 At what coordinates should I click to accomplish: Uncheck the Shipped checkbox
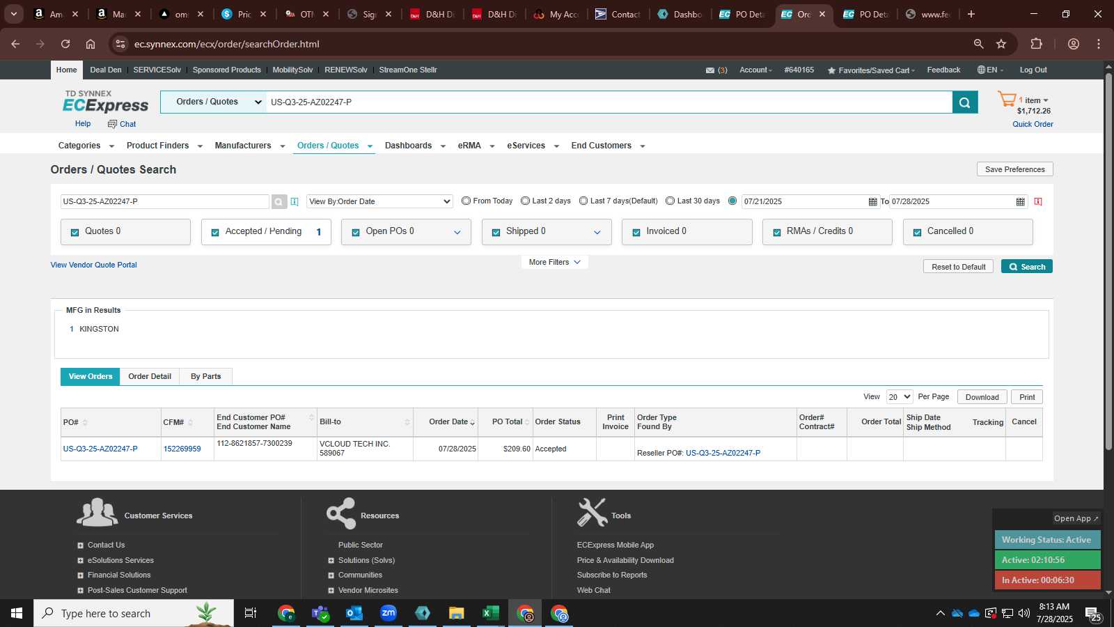[x=496, y=232]
